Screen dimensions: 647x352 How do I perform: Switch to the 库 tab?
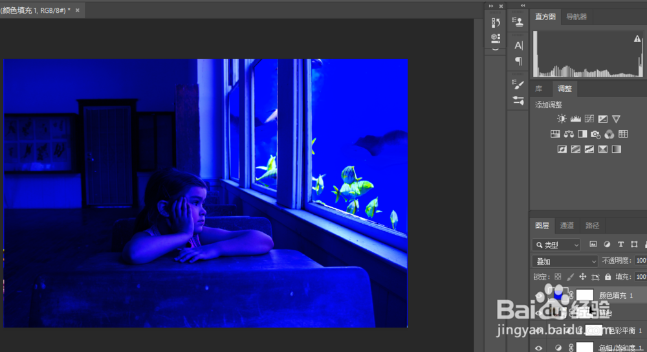pyautogui.click(x=539, y=89)
